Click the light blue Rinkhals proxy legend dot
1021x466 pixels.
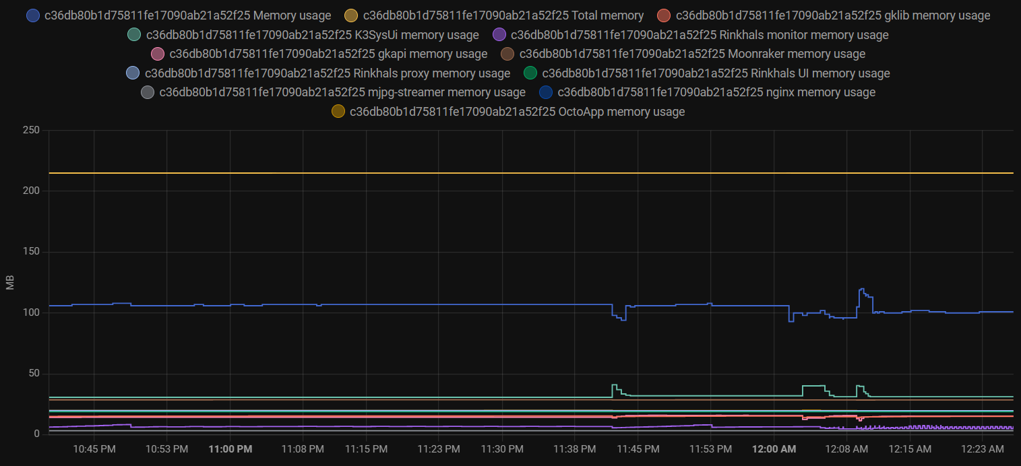[x=131, y=73]
